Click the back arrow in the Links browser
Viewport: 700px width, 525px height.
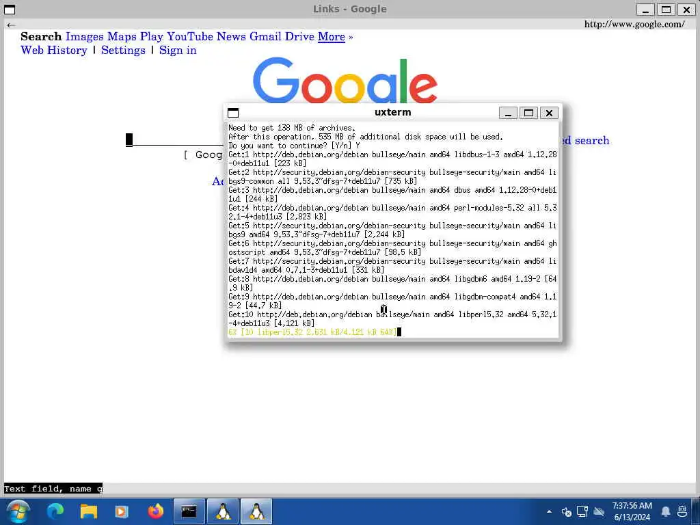tap(11, 25)
